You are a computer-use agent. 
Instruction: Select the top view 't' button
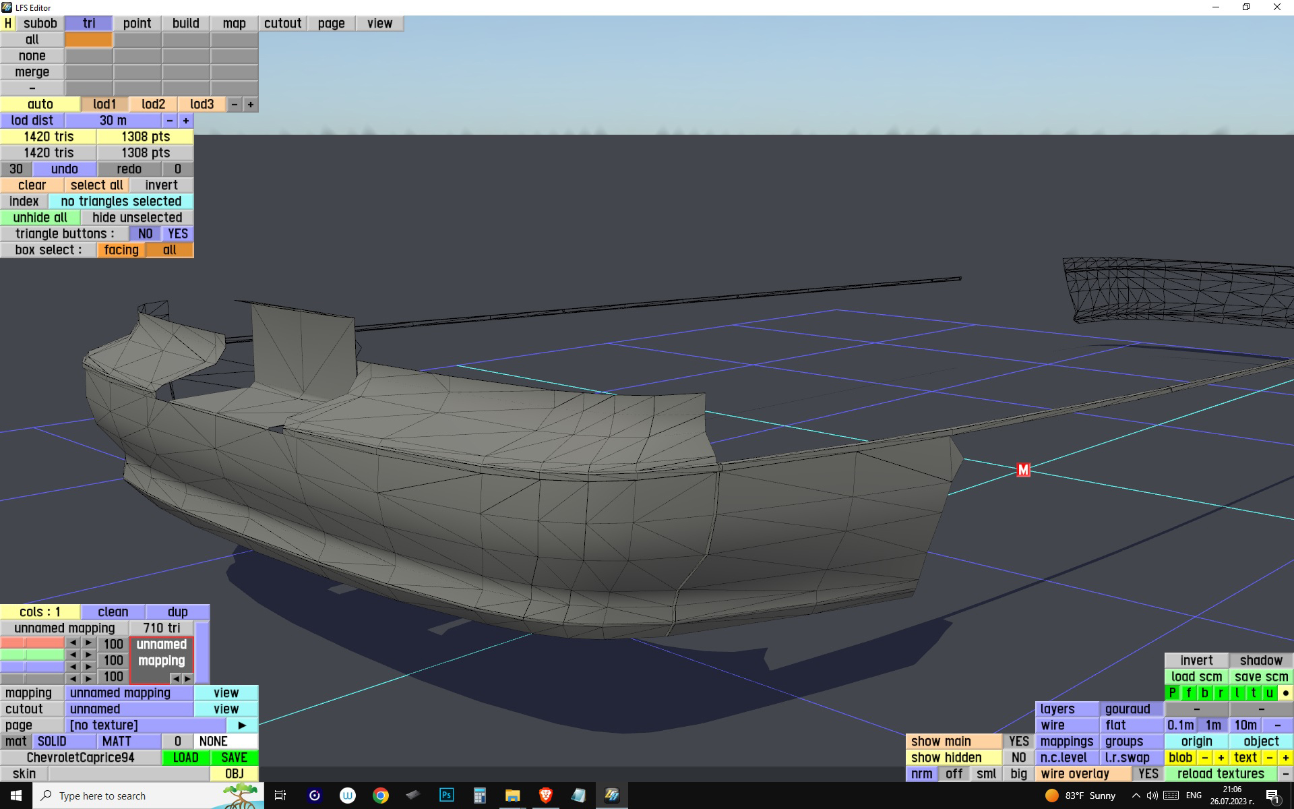(x=1253, y=692)
